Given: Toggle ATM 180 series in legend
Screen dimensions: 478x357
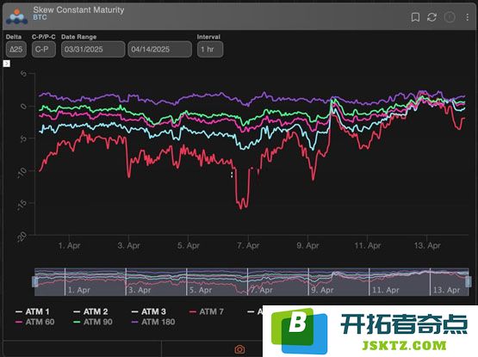Looking at the screenshot, I should [x=153, y=322].
